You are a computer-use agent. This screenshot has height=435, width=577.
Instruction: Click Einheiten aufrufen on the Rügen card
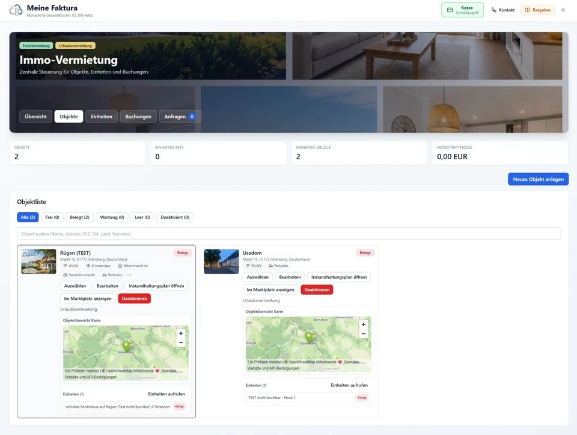166,394
